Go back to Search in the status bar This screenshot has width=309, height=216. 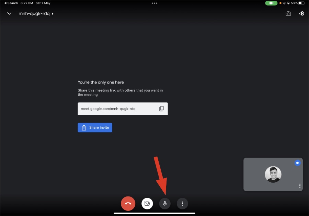pyautogui.click(x=11, y=3)
